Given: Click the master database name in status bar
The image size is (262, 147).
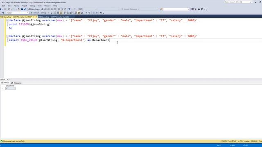Looking at the screenshot, I should [x=247, y=141].
